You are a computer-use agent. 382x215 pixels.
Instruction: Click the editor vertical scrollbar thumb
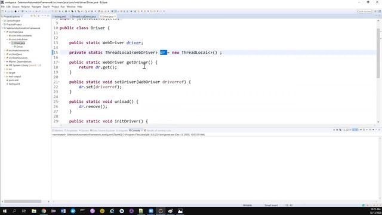378,53
